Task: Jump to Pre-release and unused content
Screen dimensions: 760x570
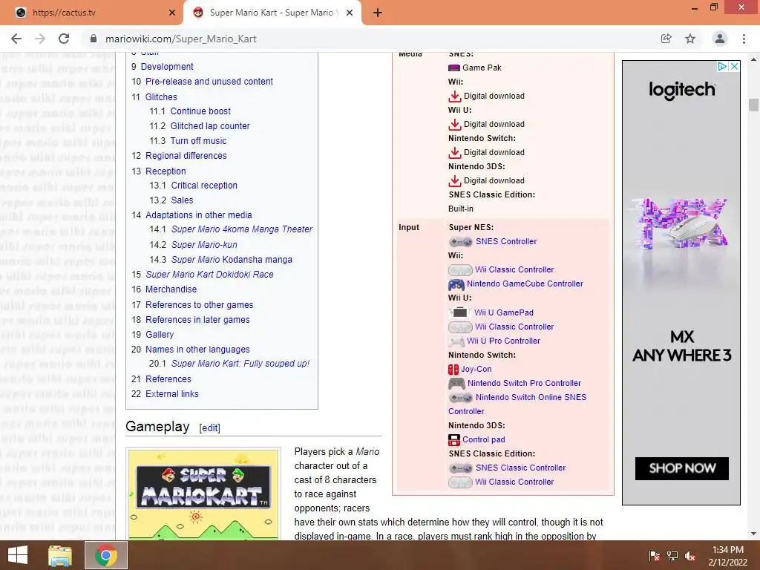Action: coord(209,82)
